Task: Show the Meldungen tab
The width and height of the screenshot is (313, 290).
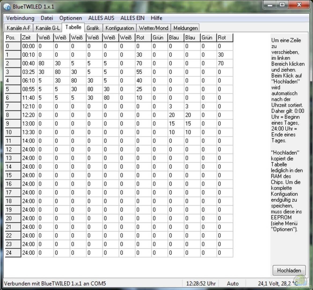Action: [185, 28]
